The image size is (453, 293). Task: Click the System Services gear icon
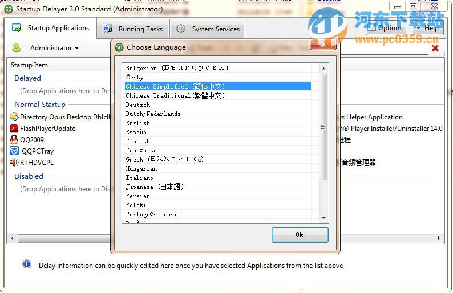tap(181, 29)
